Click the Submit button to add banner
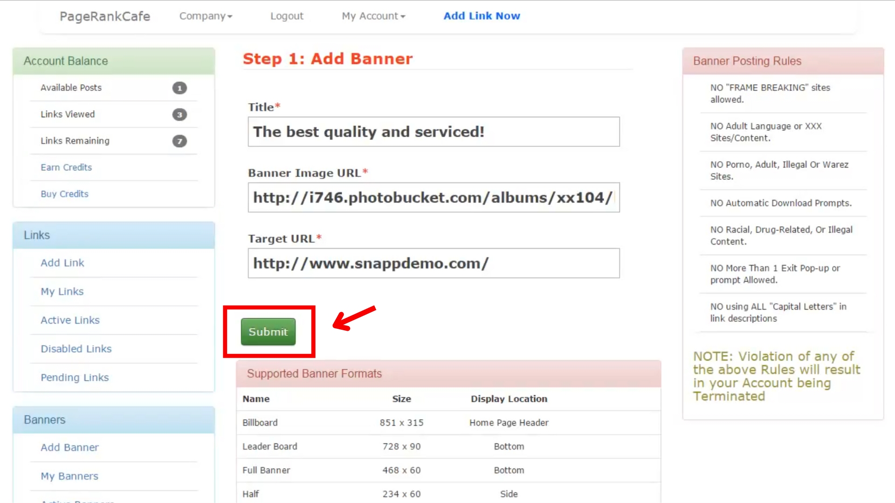This screenshot has height=503, width=895. (268, 332)
